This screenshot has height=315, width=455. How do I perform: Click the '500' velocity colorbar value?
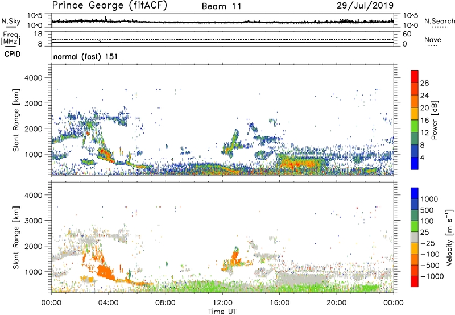(427, 210)
